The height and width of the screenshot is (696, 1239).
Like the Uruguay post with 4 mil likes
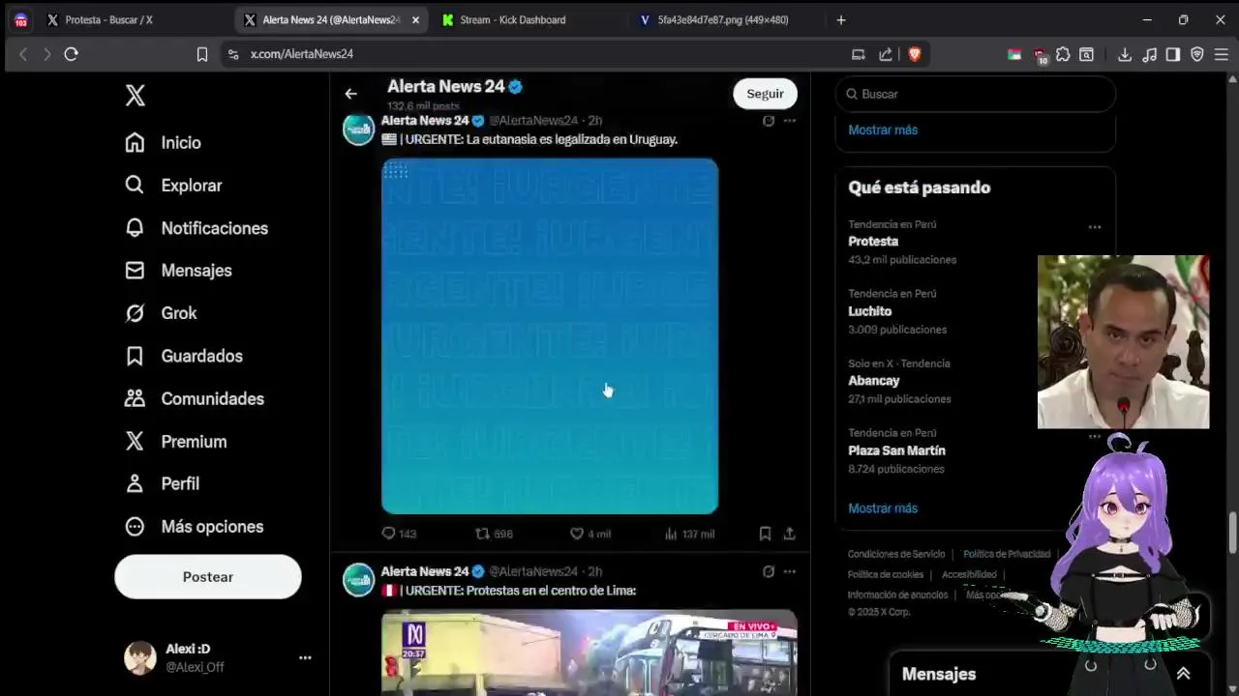[x=589, y=534]
